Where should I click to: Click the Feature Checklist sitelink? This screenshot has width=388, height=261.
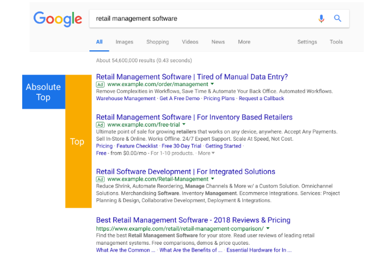click(137, 146)
